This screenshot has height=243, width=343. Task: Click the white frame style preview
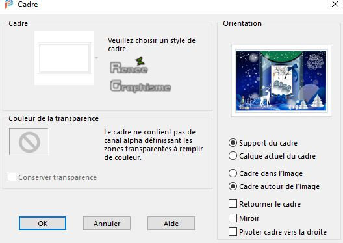pyautogui.click(x=64, y=58)
